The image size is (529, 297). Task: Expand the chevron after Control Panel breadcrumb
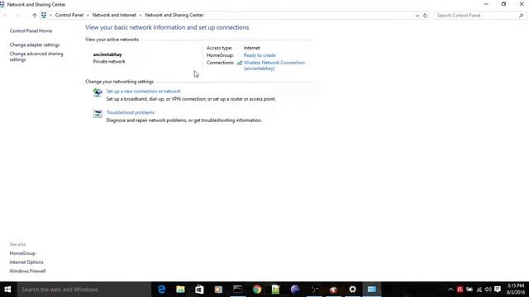point(88,15)
